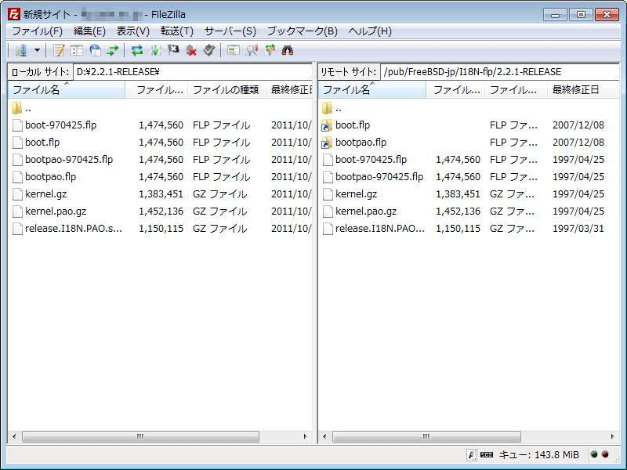
Task: Select local size 1,150,115 cell
Action: click(161, 229)
